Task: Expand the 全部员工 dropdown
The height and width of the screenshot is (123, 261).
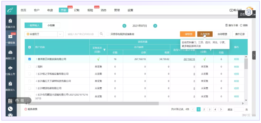Action: click(x=60, y=34)
